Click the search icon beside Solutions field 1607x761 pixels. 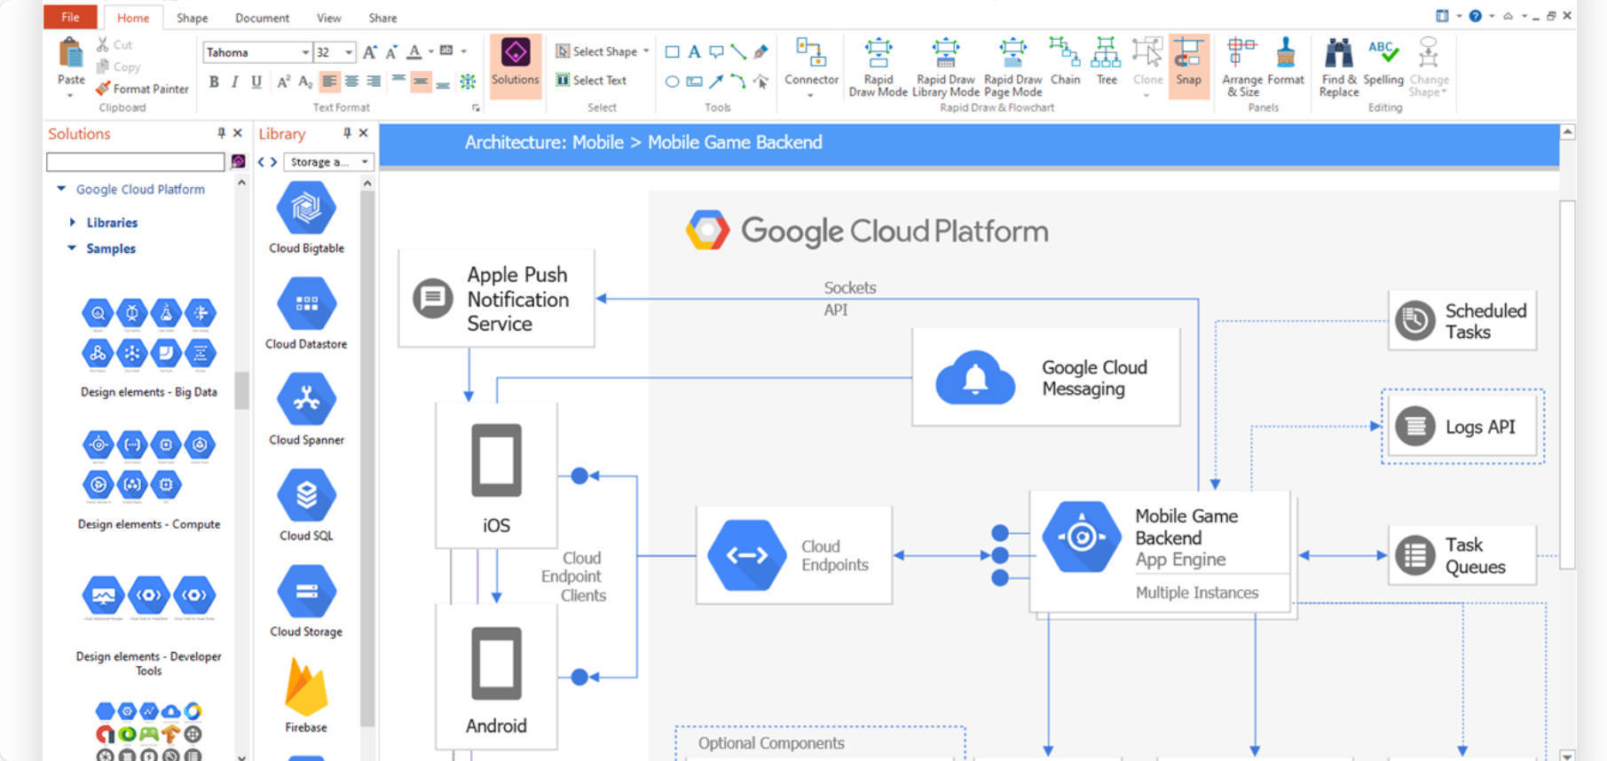tap(238, 161)
